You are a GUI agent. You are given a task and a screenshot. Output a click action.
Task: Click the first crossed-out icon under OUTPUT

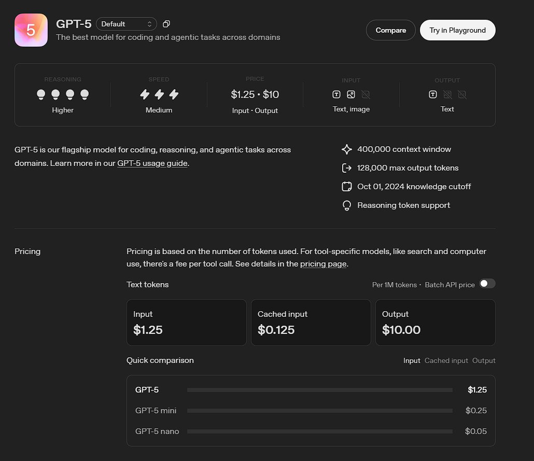(x=447, y=94)
